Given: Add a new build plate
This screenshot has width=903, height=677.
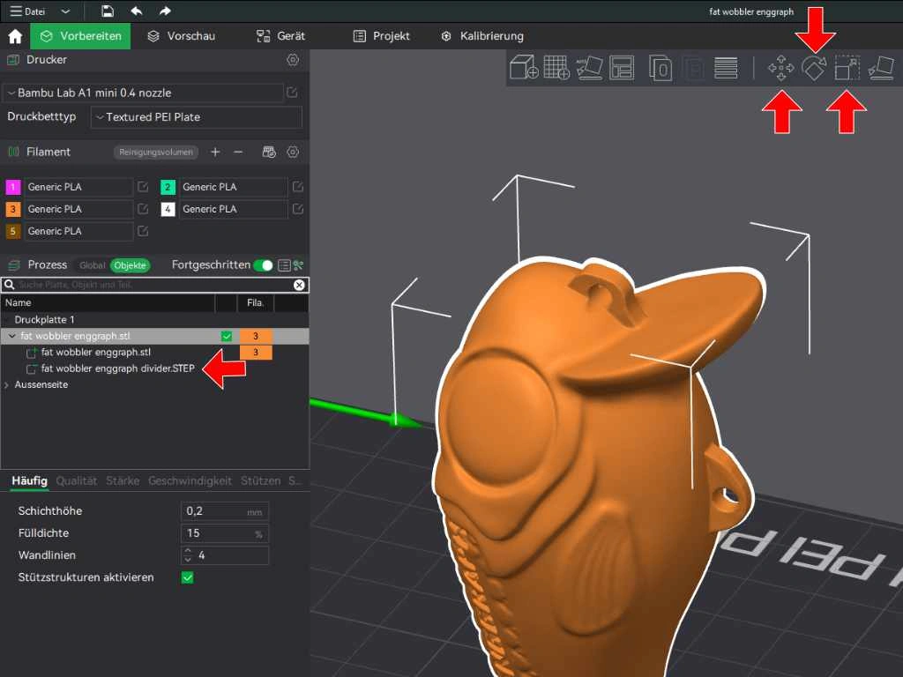Looking at the screenshot, I should coord(556,68).
